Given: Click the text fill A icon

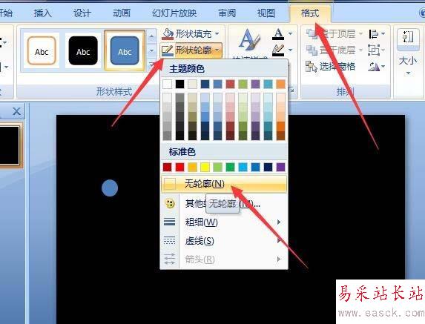Looking at the screenshot, I should tap(278, 34).
